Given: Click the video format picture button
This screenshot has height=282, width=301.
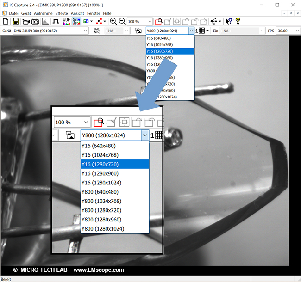Looking at the screenshot, I should pos(138,31).
